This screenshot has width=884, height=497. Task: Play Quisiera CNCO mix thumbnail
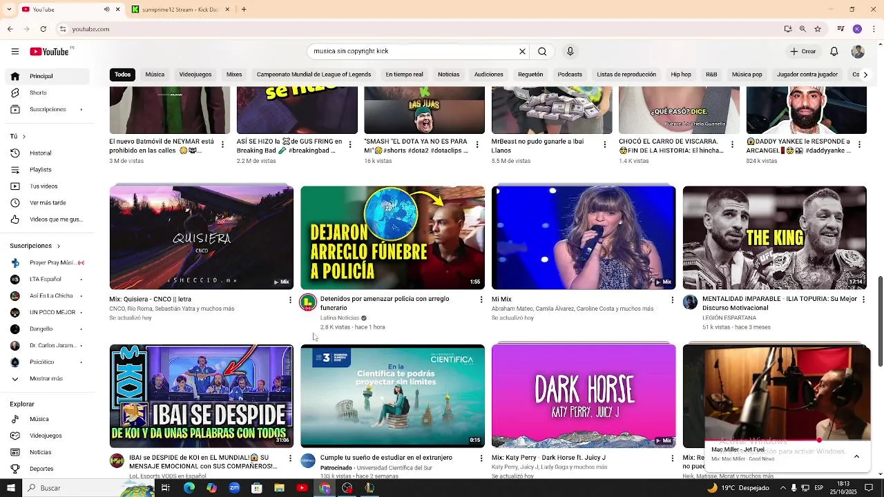coord(202,237)
